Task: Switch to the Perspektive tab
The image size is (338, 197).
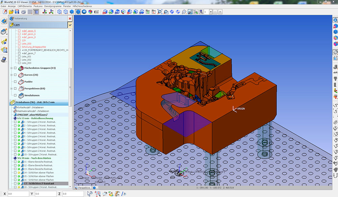Action: [x=83, y=188]
